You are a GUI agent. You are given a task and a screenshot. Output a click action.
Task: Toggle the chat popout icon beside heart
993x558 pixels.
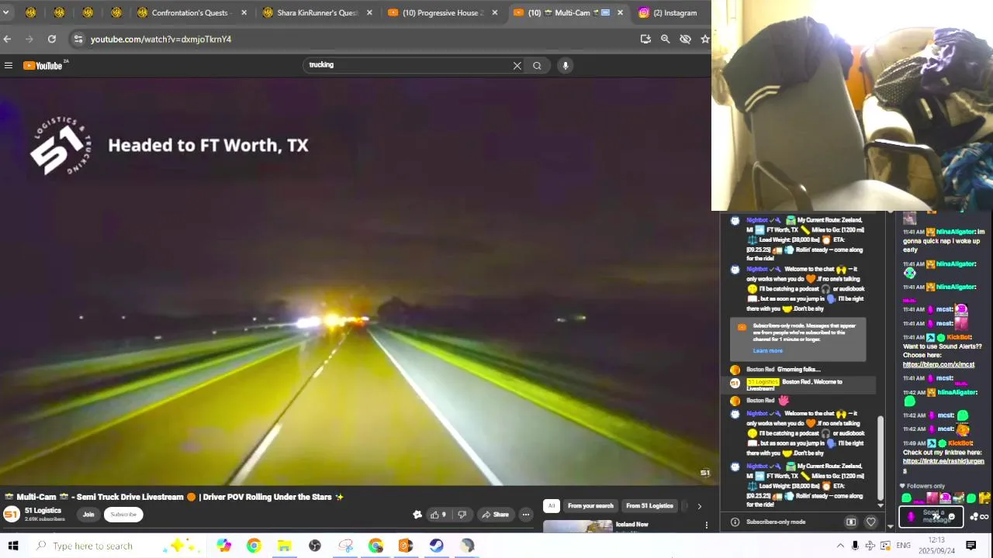point(851,522)
